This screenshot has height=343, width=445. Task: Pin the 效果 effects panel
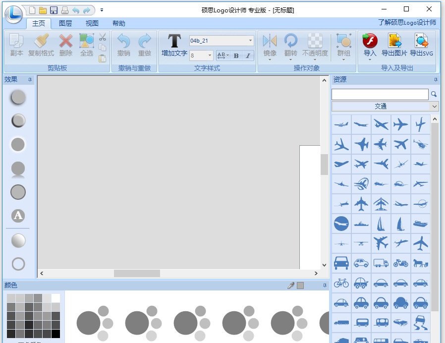tap(30, 79)
